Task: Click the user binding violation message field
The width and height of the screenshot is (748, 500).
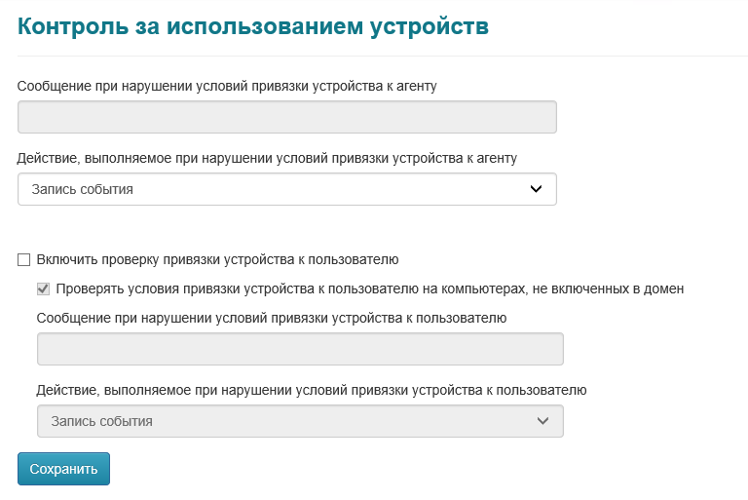Action: pyautogui.click(x=299, y=349)
